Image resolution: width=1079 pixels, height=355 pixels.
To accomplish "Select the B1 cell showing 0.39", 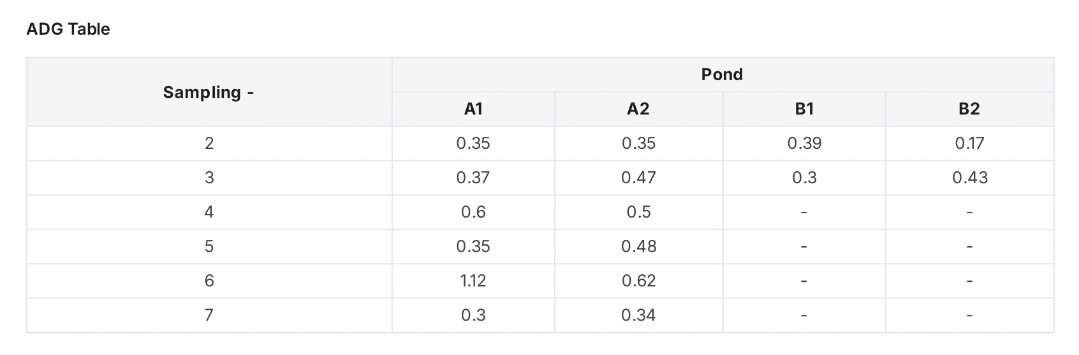I will click(x=804, y=143).
